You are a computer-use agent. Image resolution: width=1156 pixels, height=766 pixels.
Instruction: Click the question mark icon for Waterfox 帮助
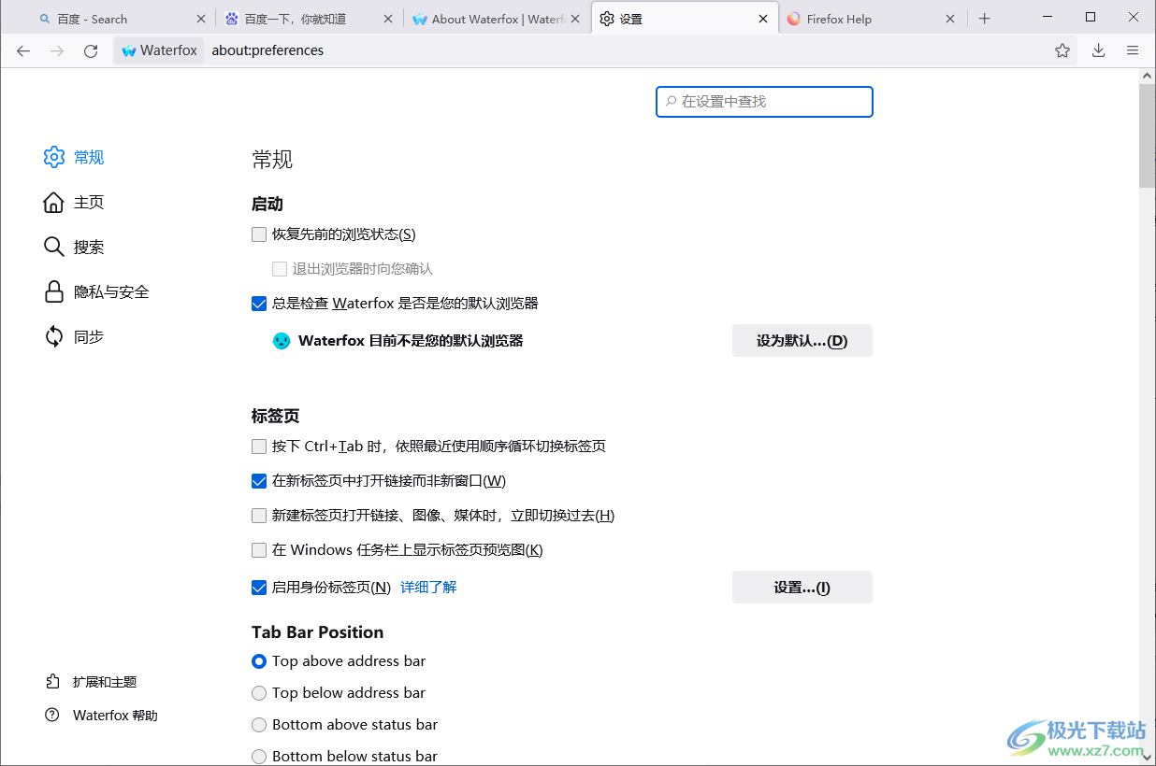point(53,716)
